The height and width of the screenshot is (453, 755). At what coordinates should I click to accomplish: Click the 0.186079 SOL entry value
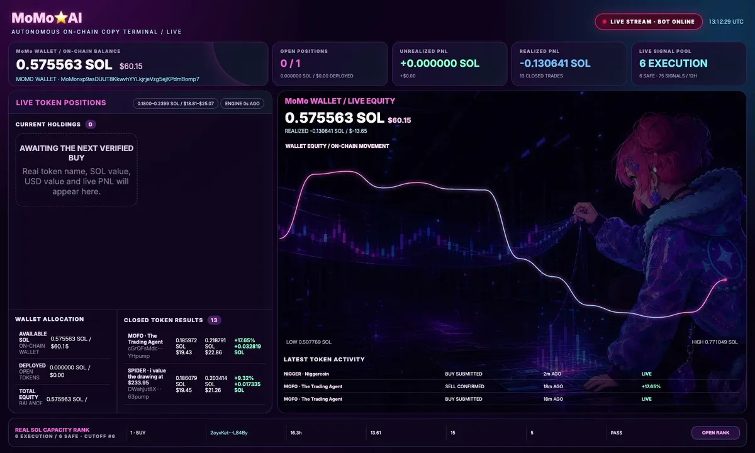tap(186, 381)
